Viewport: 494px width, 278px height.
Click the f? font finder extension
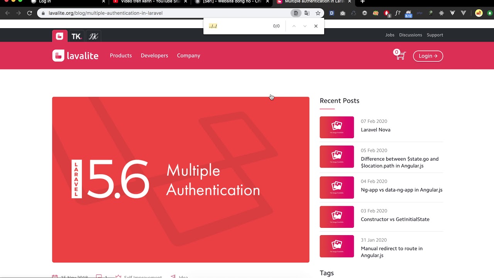coord(398,13)
